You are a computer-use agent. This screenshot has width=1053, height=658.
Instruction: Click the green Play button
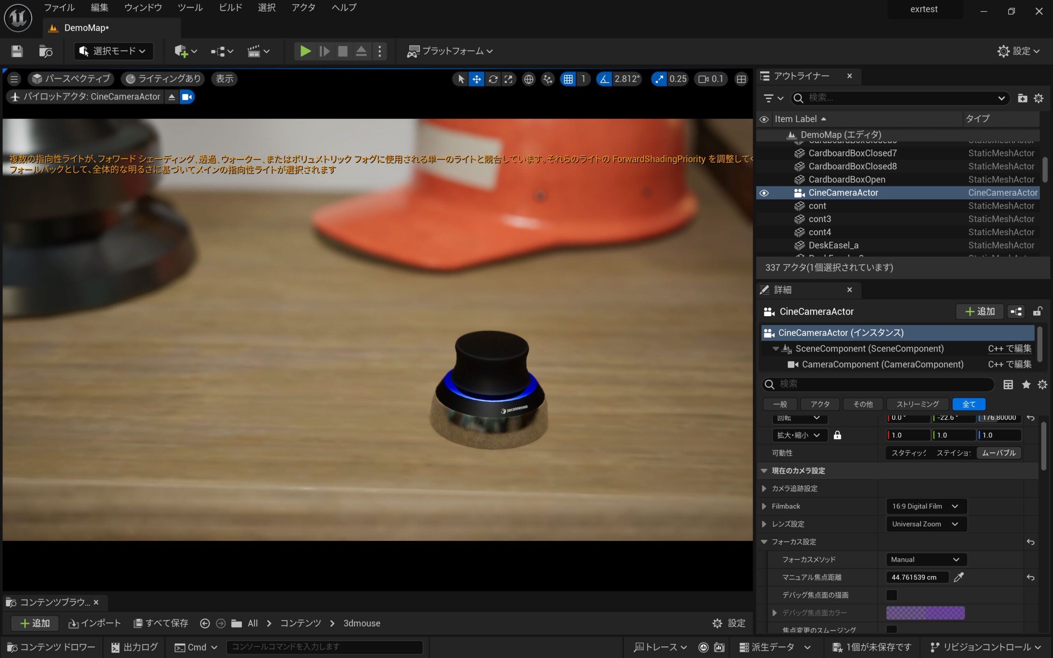coord(305,51)
